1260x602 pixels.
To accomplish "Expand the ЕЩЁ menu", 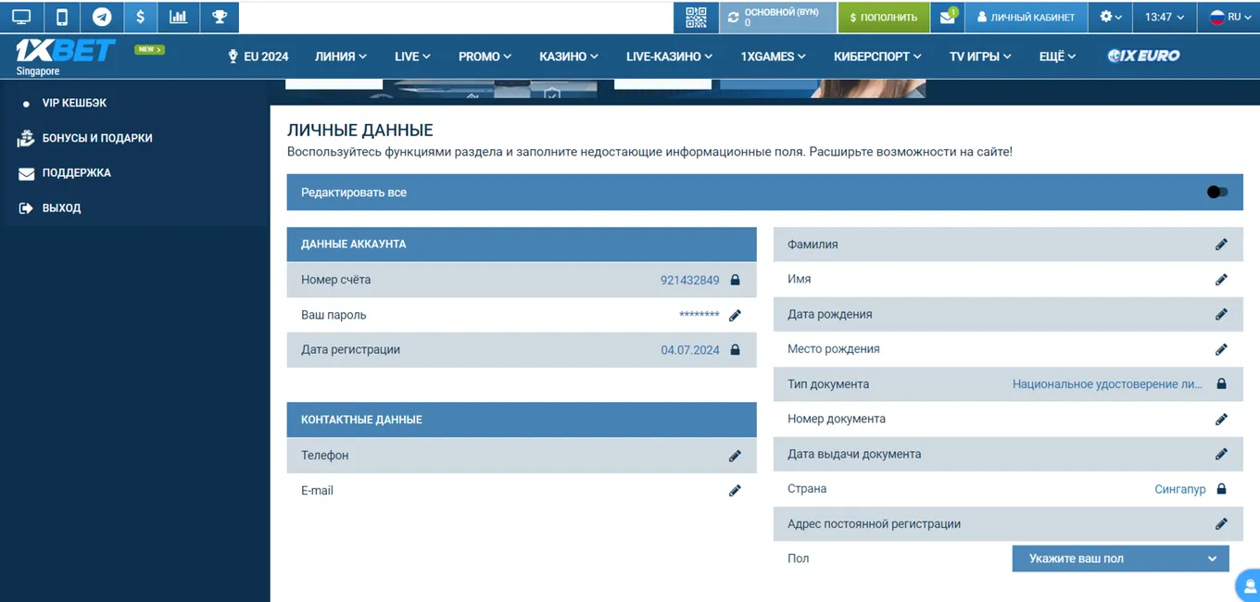I will pyautogui.click(x=1057, y=56).
